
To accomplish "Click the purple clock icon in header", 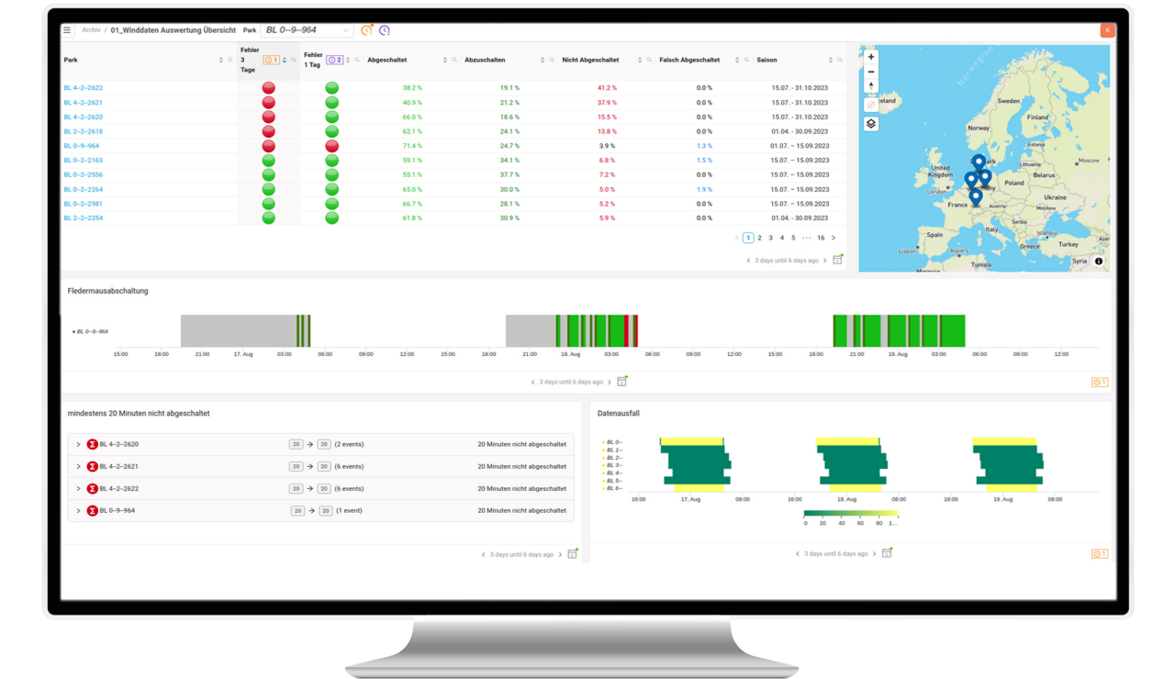I will [x=385, y=30].
